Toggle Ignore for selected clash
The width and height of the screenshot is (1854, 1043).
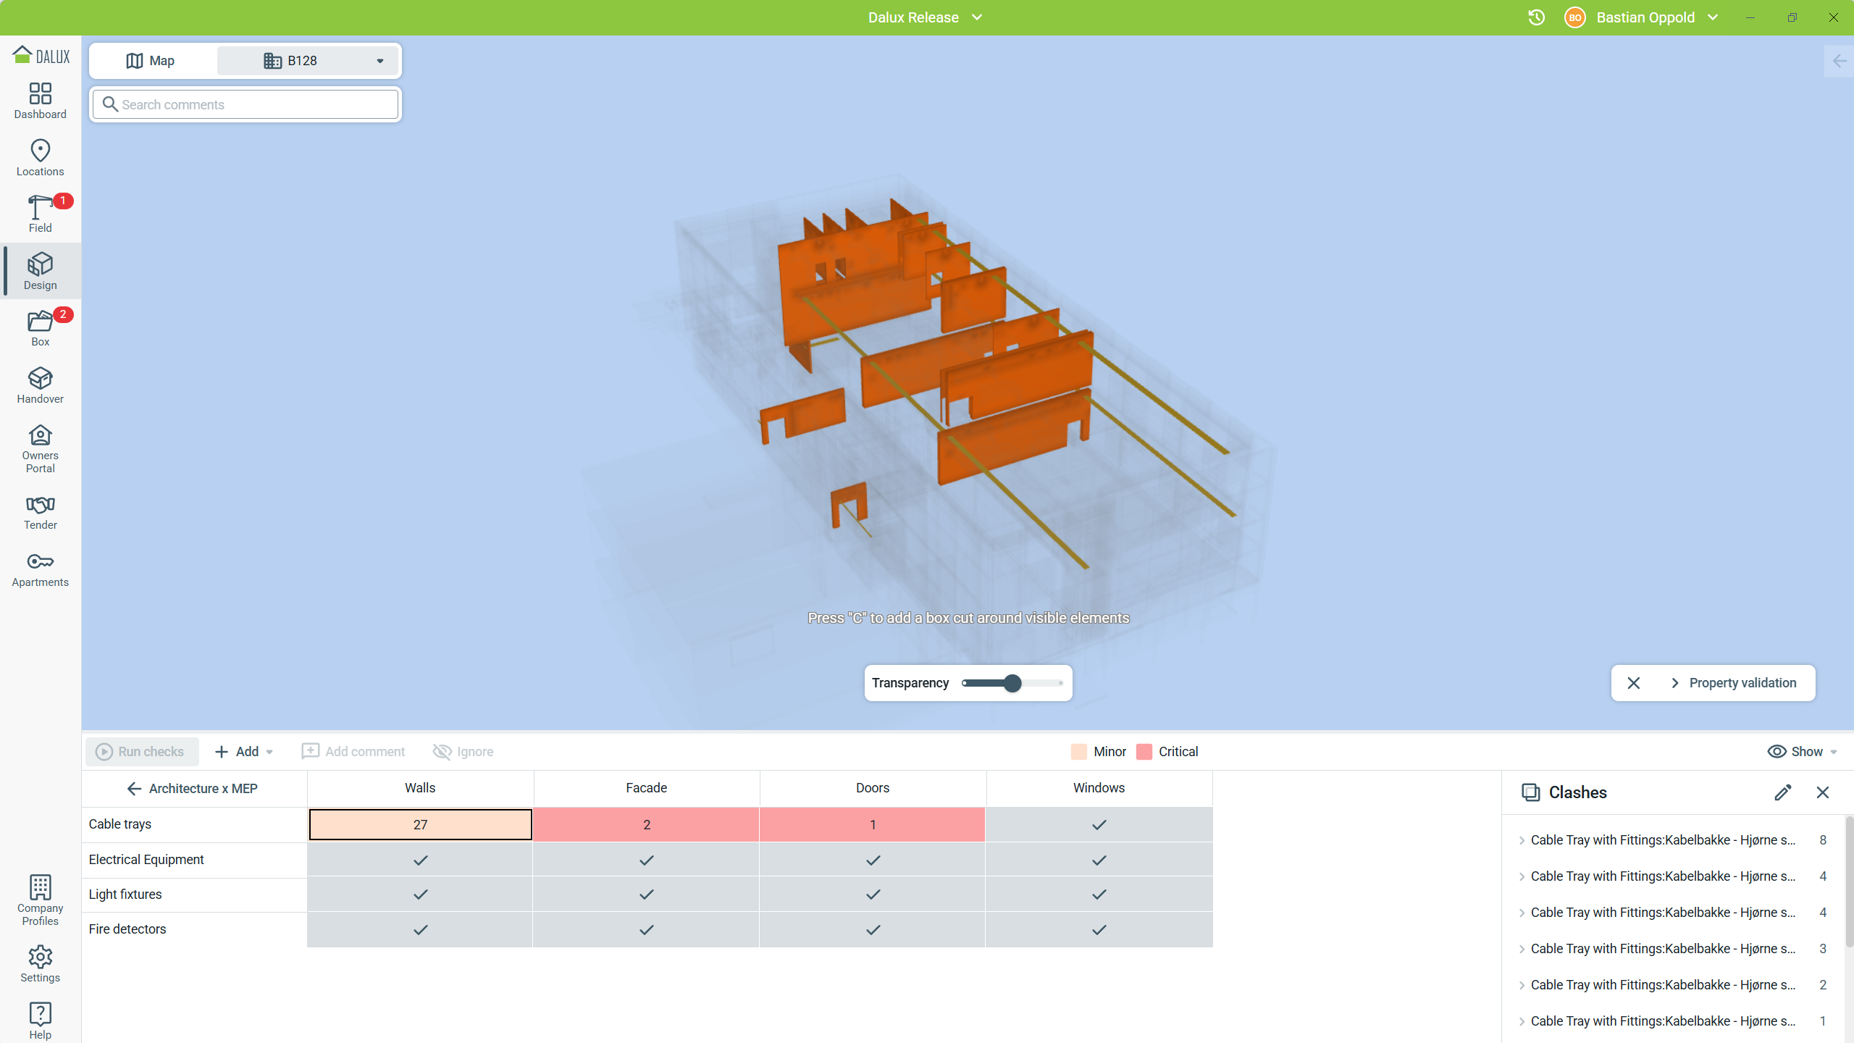tap(463, 752)
